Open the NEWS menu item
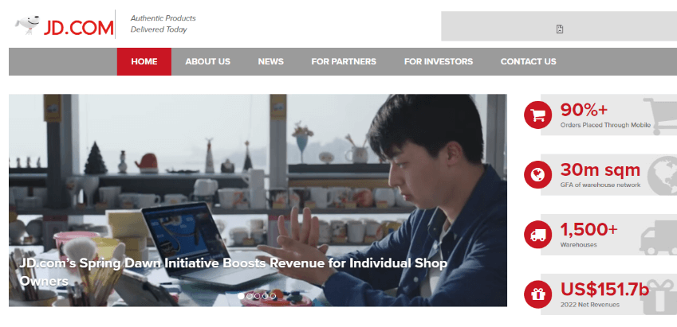677x327 pixels. (270, 61)
